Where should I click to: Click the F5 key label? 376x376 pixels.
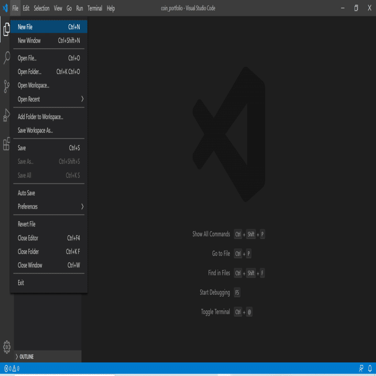coord(237,292)
